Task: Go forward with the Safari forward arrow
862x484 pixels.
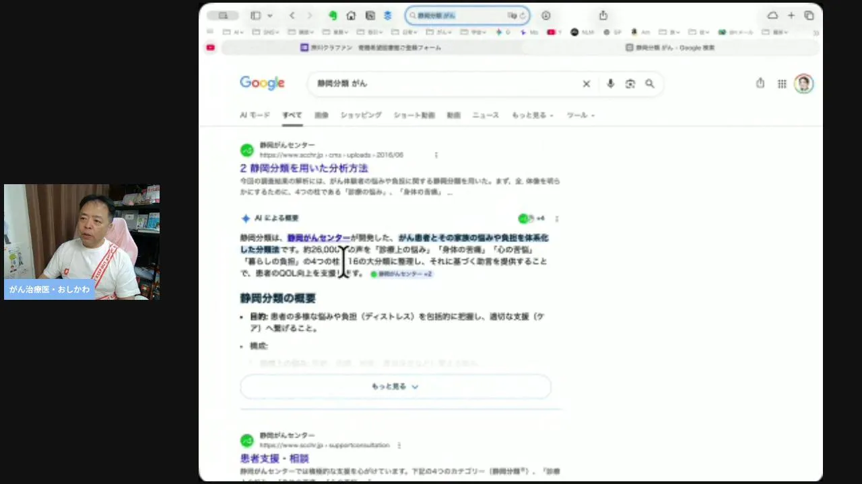Action: 310,15
